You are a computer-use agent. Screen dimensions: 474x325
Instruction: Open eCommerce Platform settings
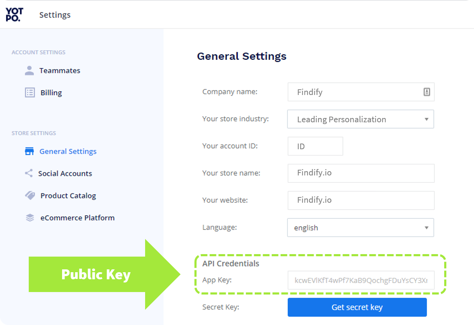pyautogui.click(x=77, y=218)
